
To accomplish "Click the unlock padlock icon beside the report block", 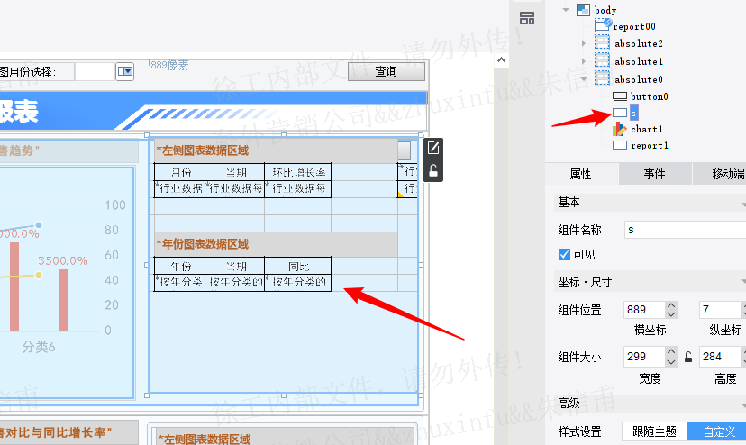I will coord(433,170).
